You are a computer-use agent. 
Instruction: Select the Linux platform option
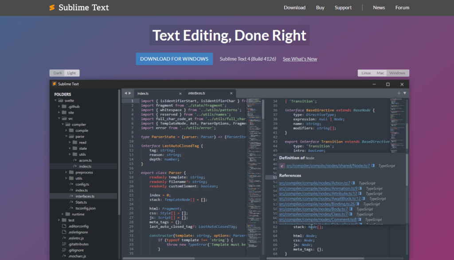(366, 73)
